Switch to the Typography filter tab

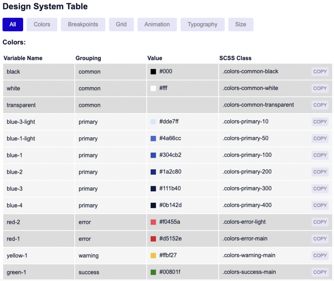coord(202,24)
